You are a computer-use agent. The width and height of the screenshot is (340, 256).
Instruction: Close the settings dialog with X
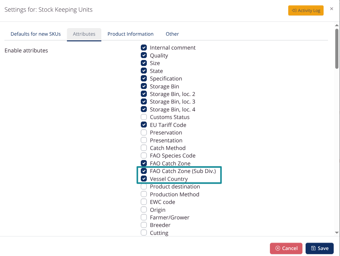[331, 9]
